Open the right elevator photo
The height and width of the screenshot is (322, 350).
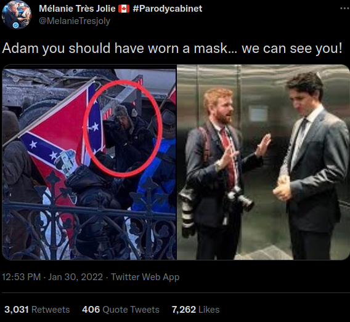(x=263, y=162)
